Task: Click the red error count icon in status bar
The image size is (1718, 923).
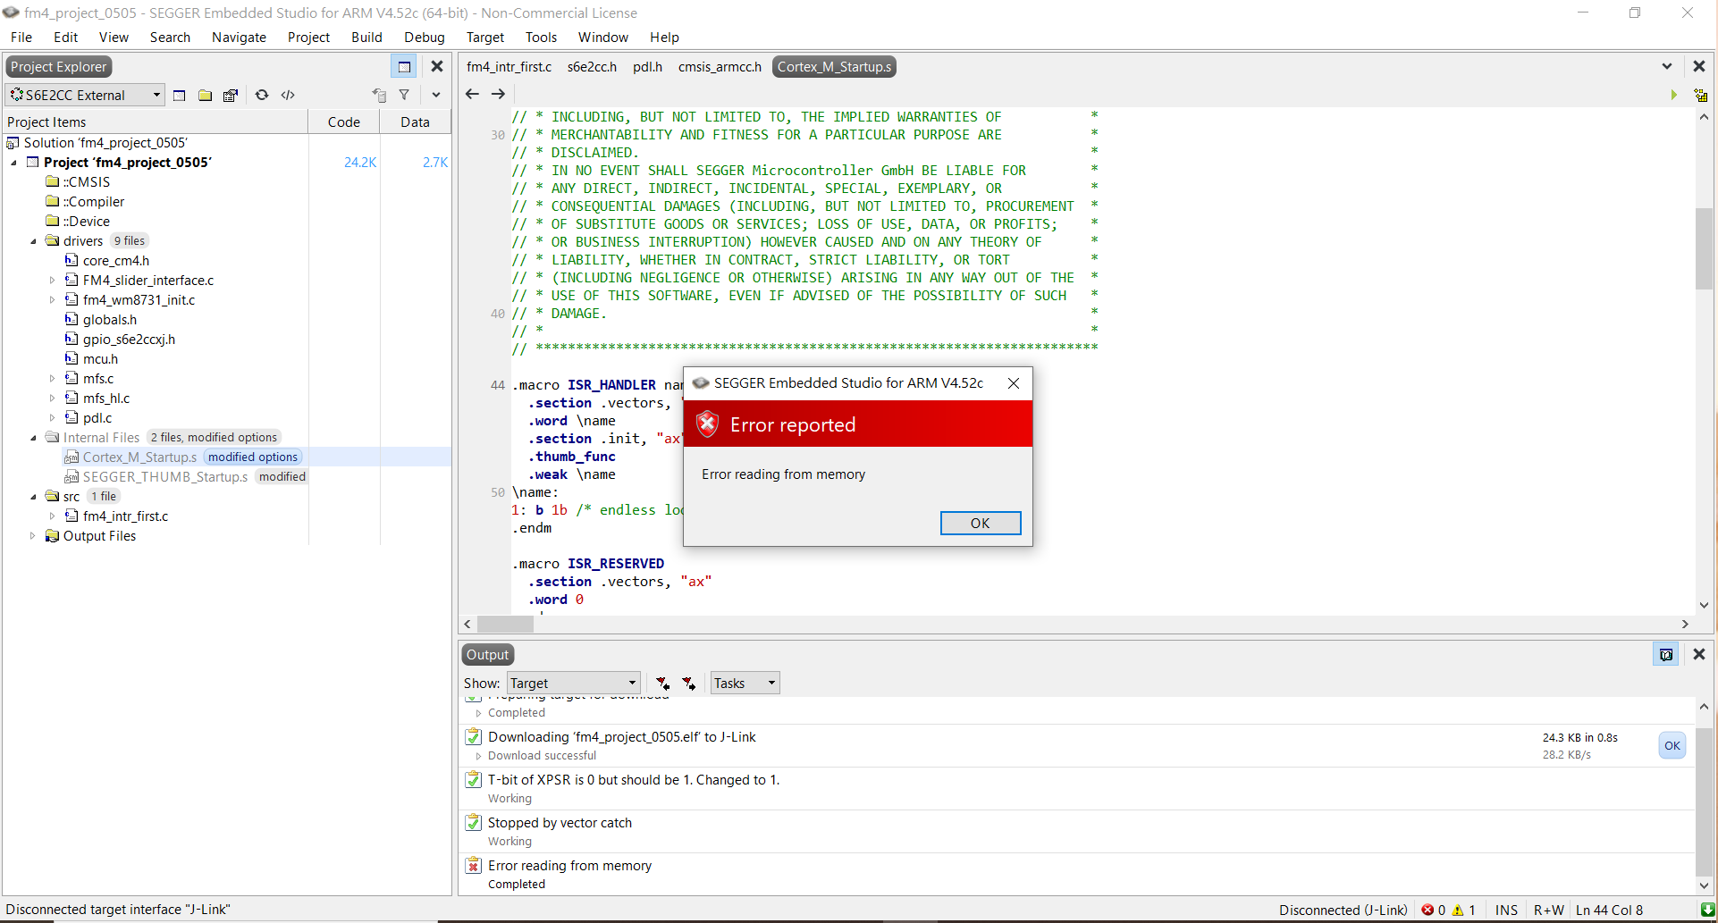Action: (x=1427, y=910)
